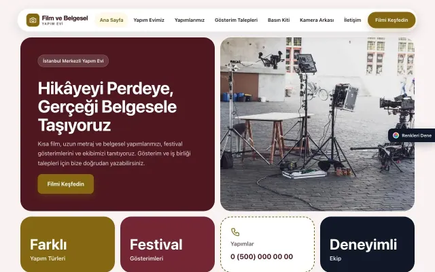This screenshot has width=435, height=272.
Task: Click the color wheel icon on Renkleri Dene
Action: pyautogui.click(x=396, y=135)
